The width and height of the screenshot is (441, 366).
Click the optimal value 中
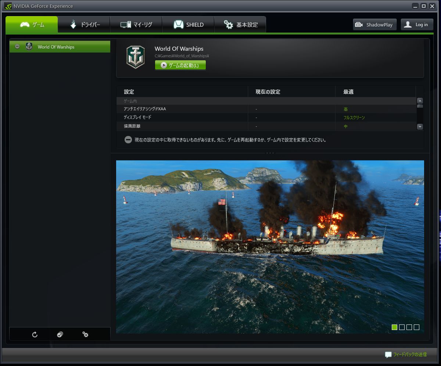click(346, 126)
